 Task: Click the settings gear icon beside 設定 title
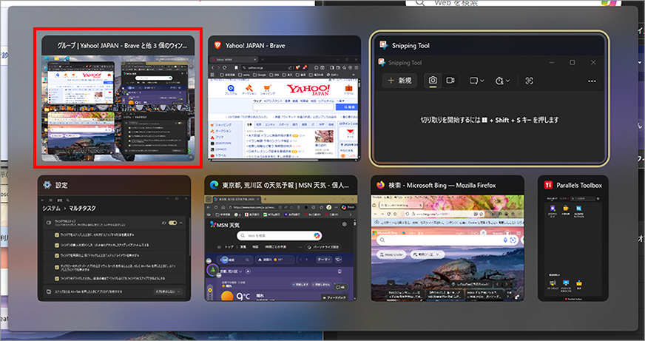point(47,185)
